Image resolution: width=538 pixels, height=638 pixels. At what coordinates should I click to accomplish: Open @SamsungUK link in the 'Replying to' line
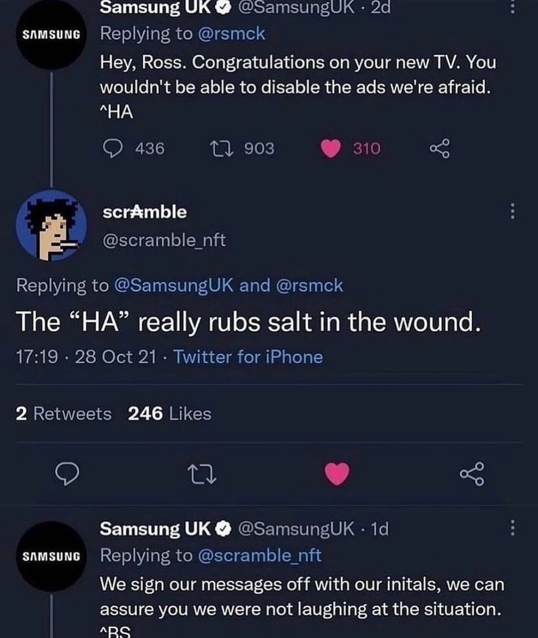[174, 286]
